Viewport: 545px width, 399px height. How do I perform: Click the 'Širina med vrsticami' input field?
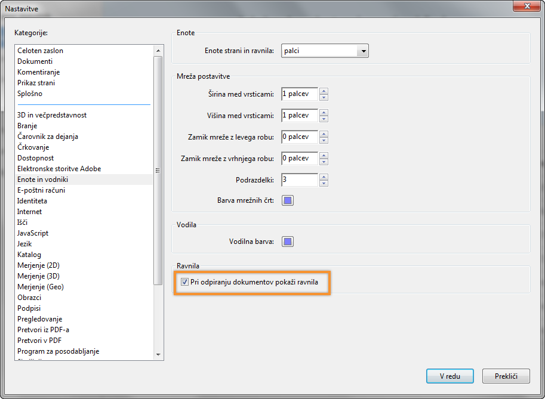300,94
